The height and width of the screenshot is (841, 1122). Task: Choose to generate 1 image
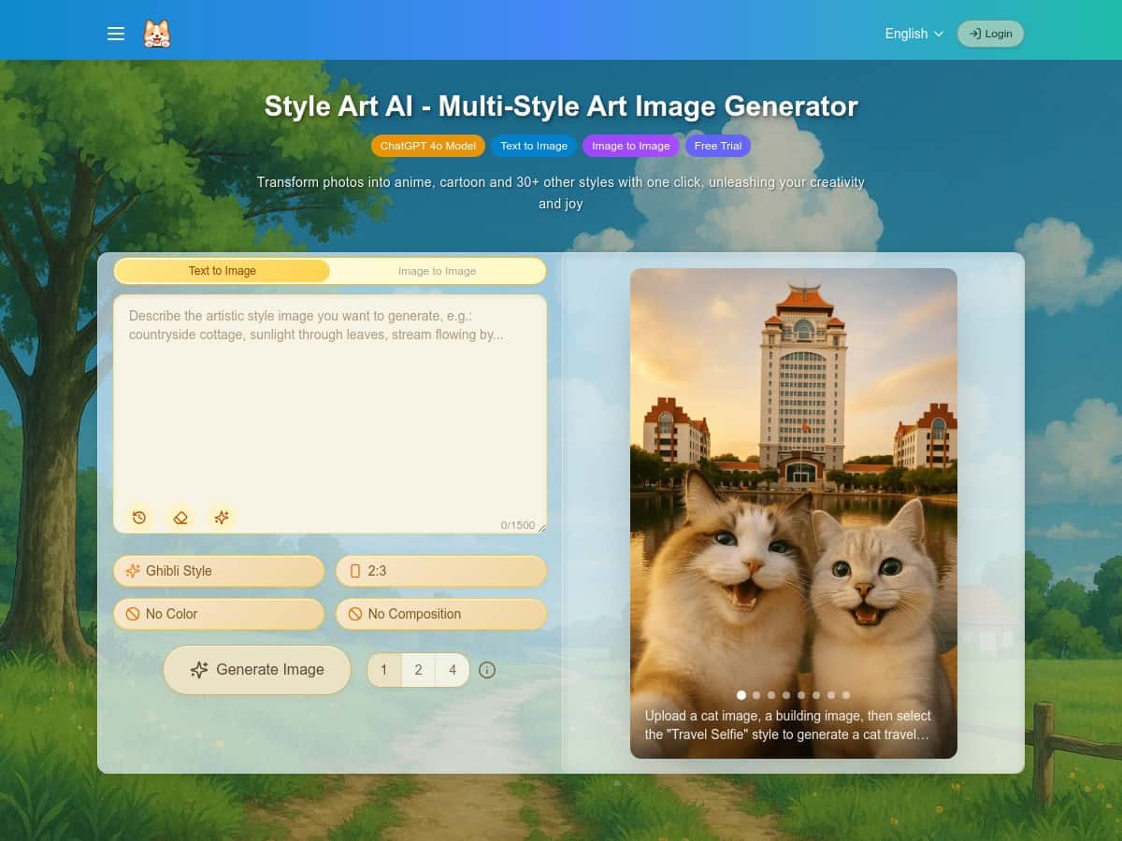click(383, 670)
